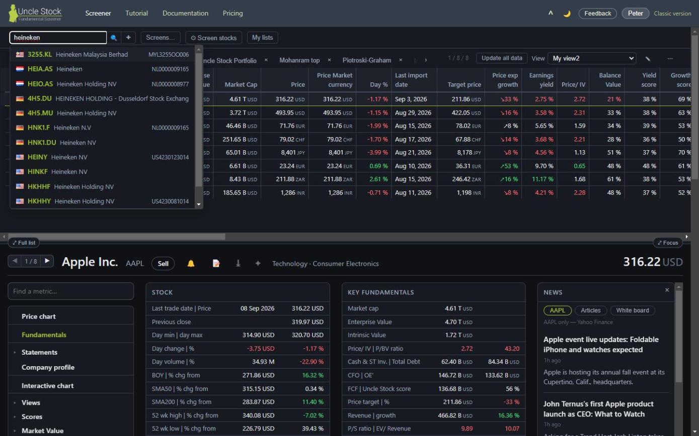Open Price chart in sidebar
The image size is (699, 436).
[39, 316]
